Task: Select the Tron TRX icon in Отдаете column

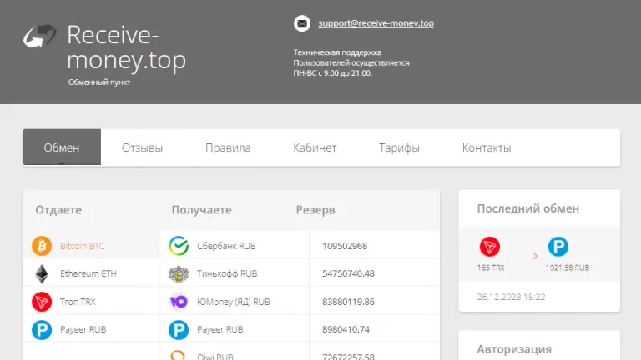Action: [x=42, y=302]
